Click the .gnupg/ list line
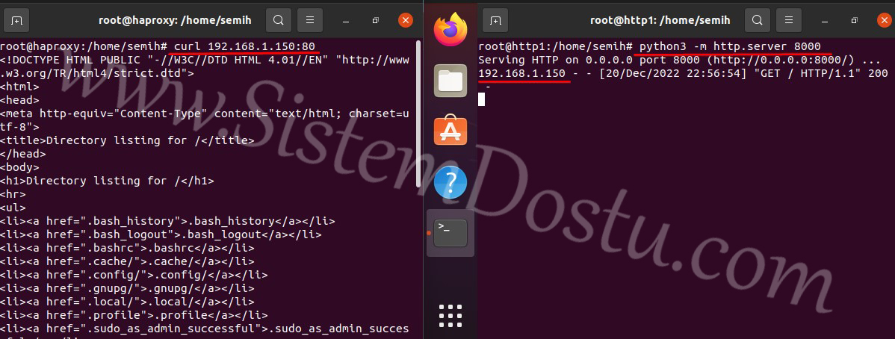Screen dimensions: 895x339 (x=127, y=288)
